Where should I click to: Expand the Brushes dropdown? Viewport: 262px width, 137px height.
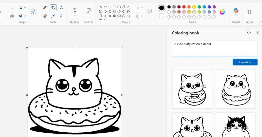pos(74,15)
